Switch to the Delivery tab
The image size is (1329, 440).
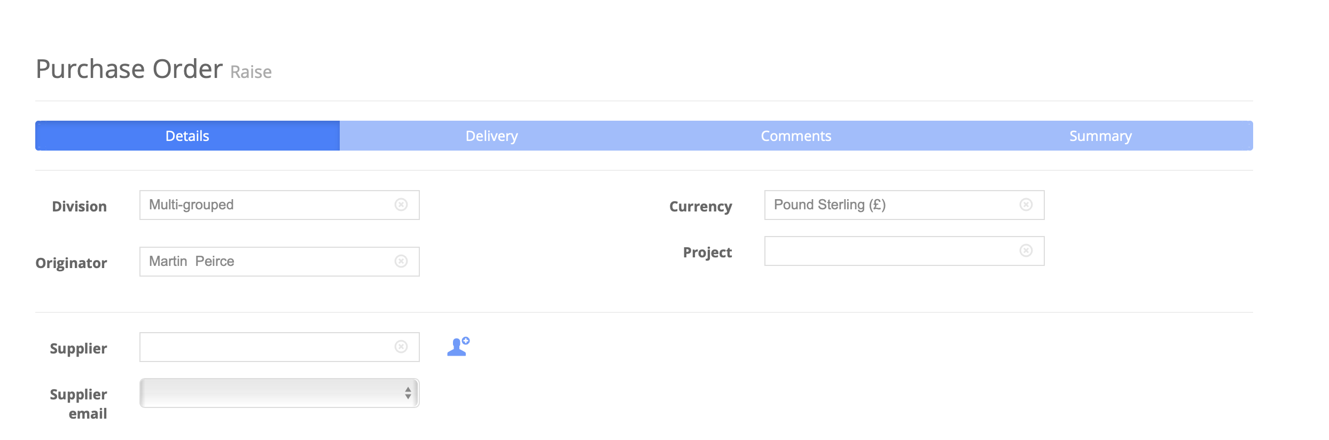click(491, 136)
